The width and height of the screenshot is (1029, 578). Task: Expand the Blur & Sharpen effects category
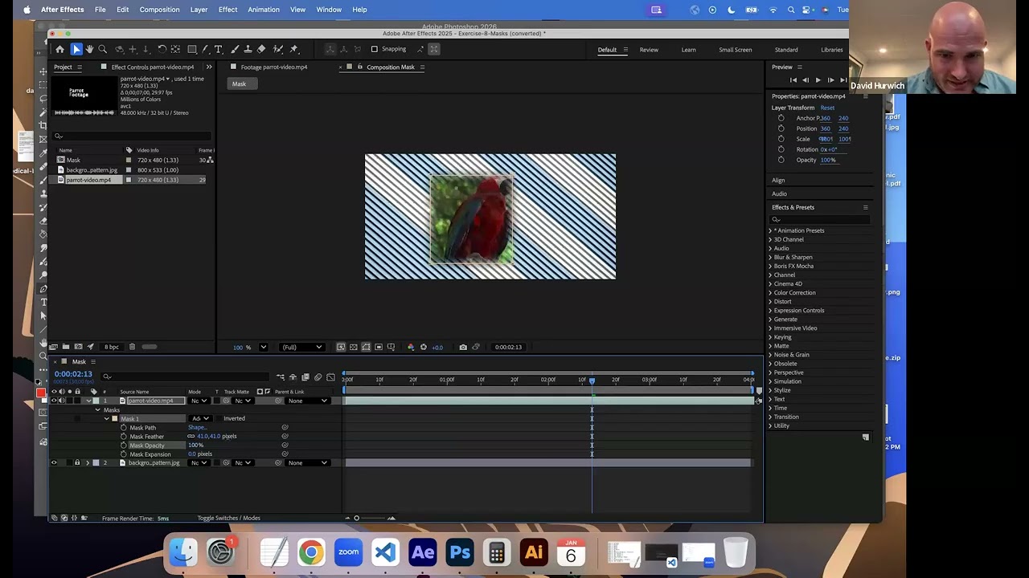pyautogui.click(x=770, y=258)
